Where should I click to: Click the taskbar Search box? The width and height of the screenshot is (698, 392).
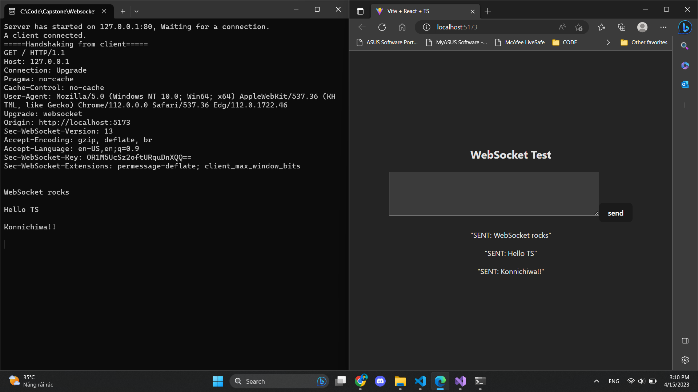point(279,381)
